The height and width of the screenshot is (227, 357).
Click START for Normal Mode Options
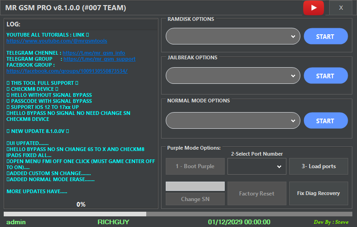click(325, 120)
